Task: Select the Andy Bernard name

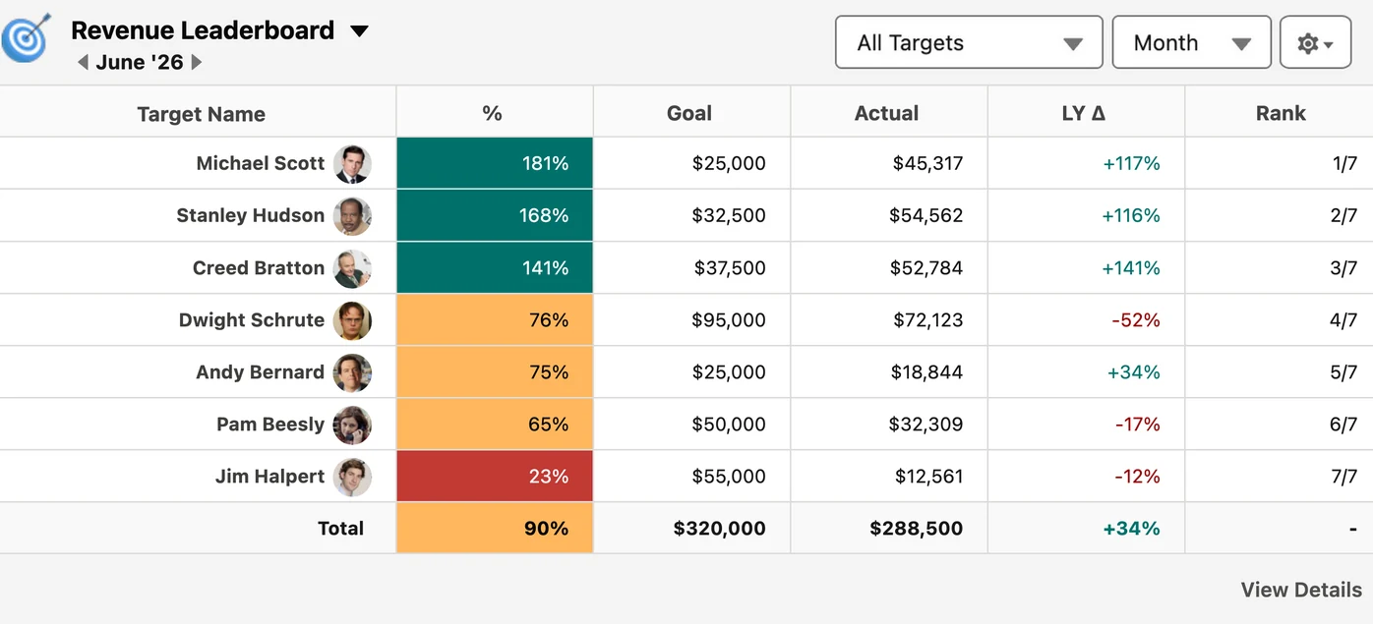Action: [260, 371]
